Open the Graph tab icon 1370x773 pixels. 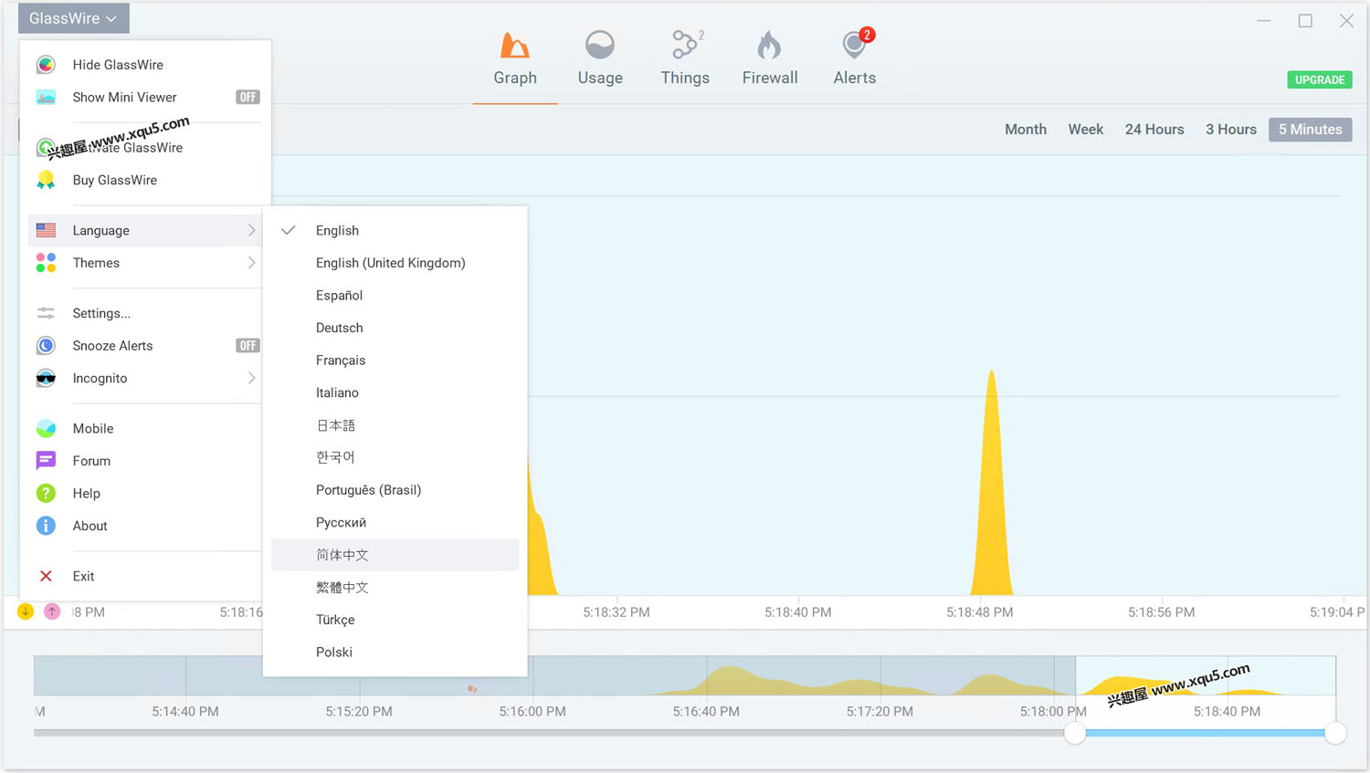515,45
